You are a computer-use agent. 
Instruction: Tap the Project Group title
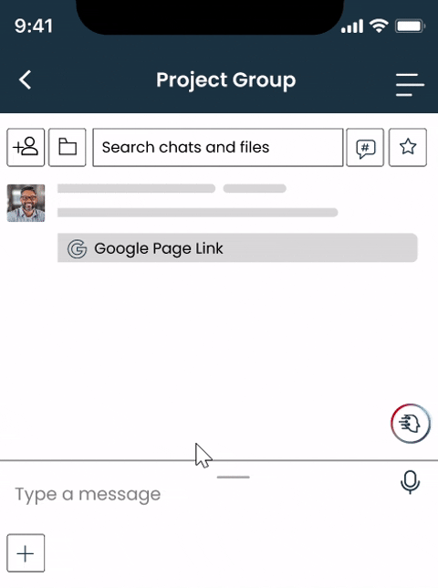coord(226,80)
